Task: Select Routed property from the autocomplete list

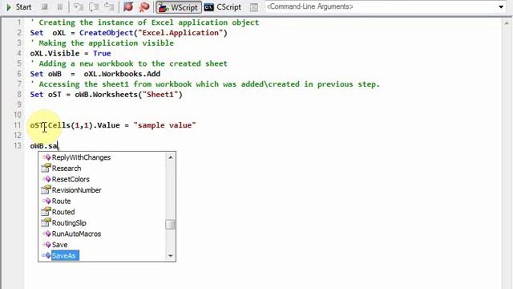Action: (63, 212)
